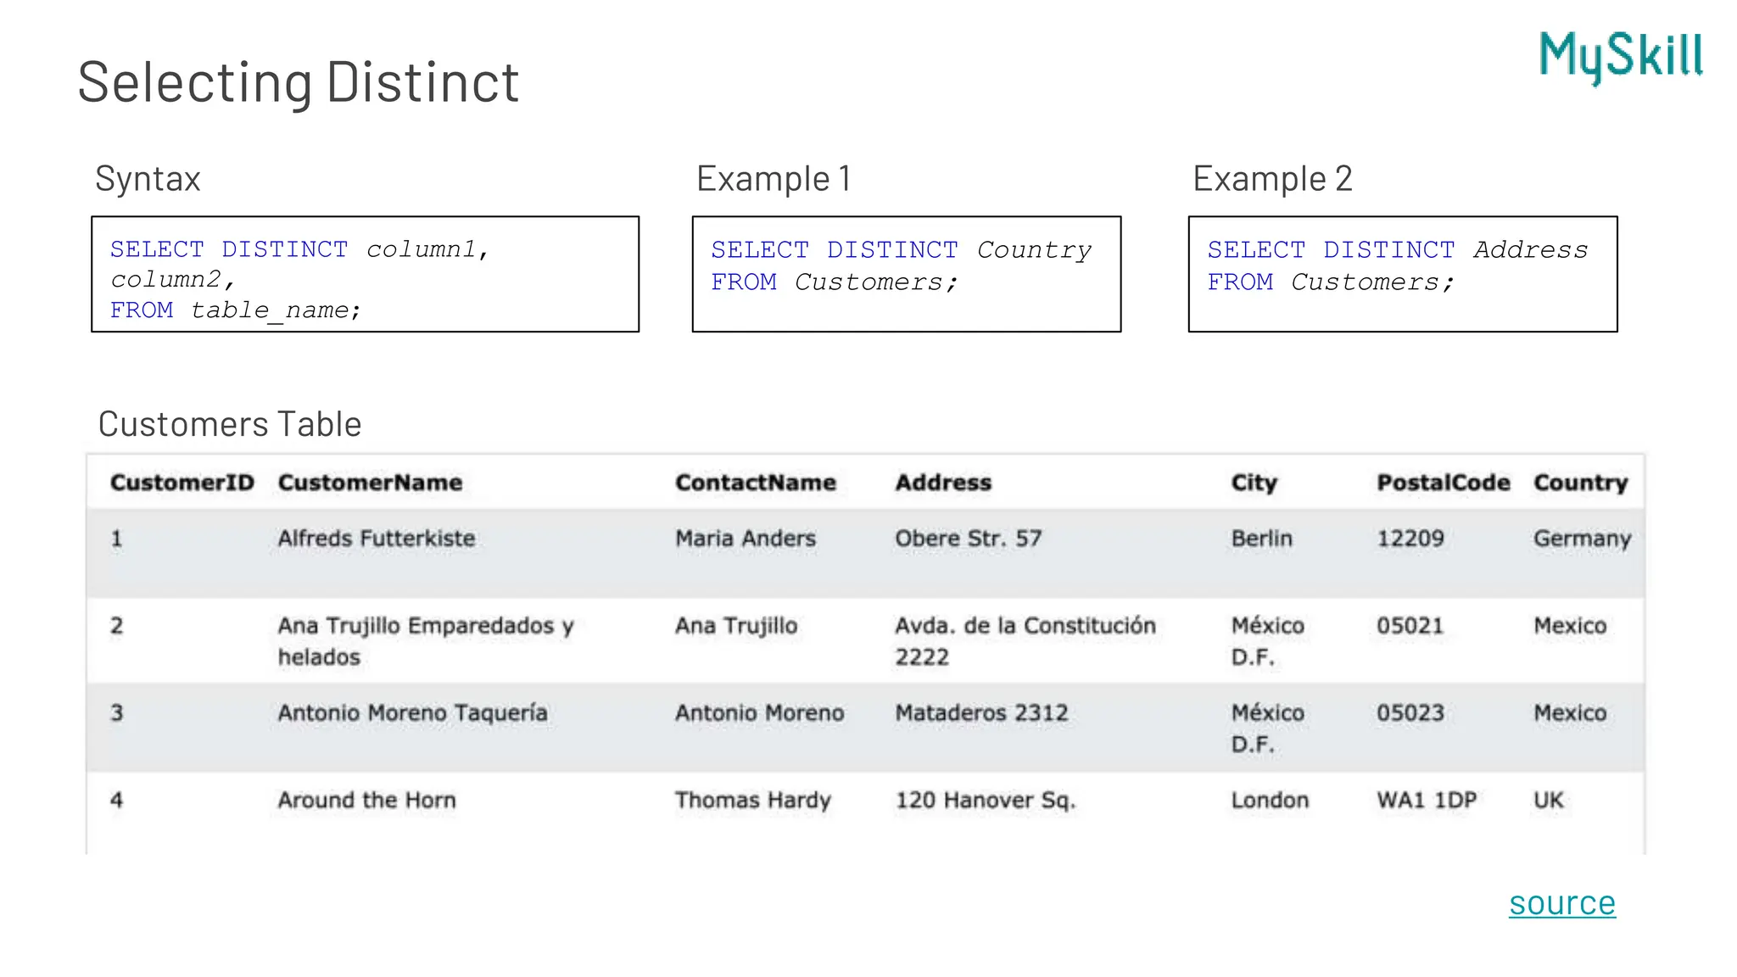Select the Ana Trujillo contact cell
Image resolution: width=1737 pixels, height=977 pixels.
pyautogui.click(x=736, y=626)
